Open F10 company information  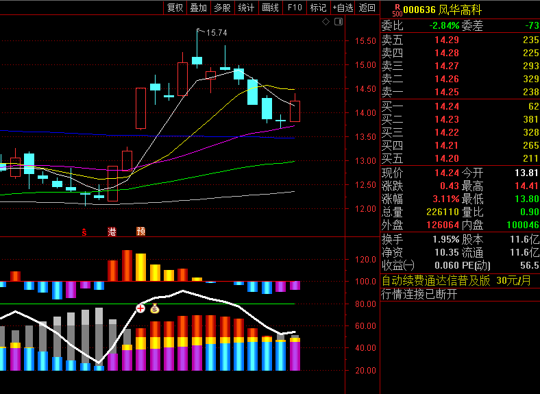[295, 8]
